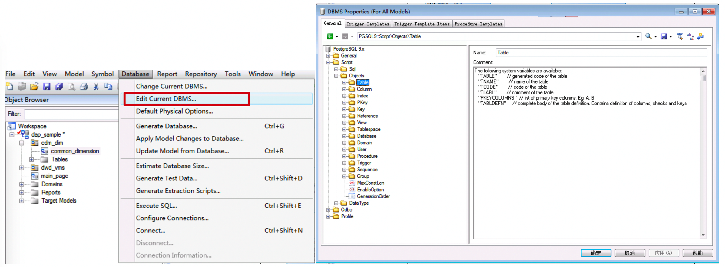
Task: Click the cdm_dim package icon
Action: [35, 143]
